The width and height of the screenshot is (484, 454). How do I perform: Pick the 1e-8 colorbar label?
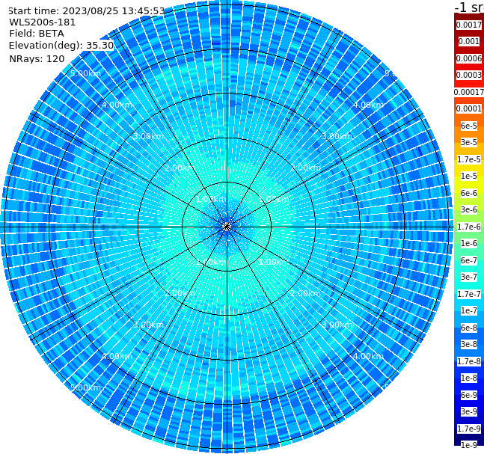(469, 378)
